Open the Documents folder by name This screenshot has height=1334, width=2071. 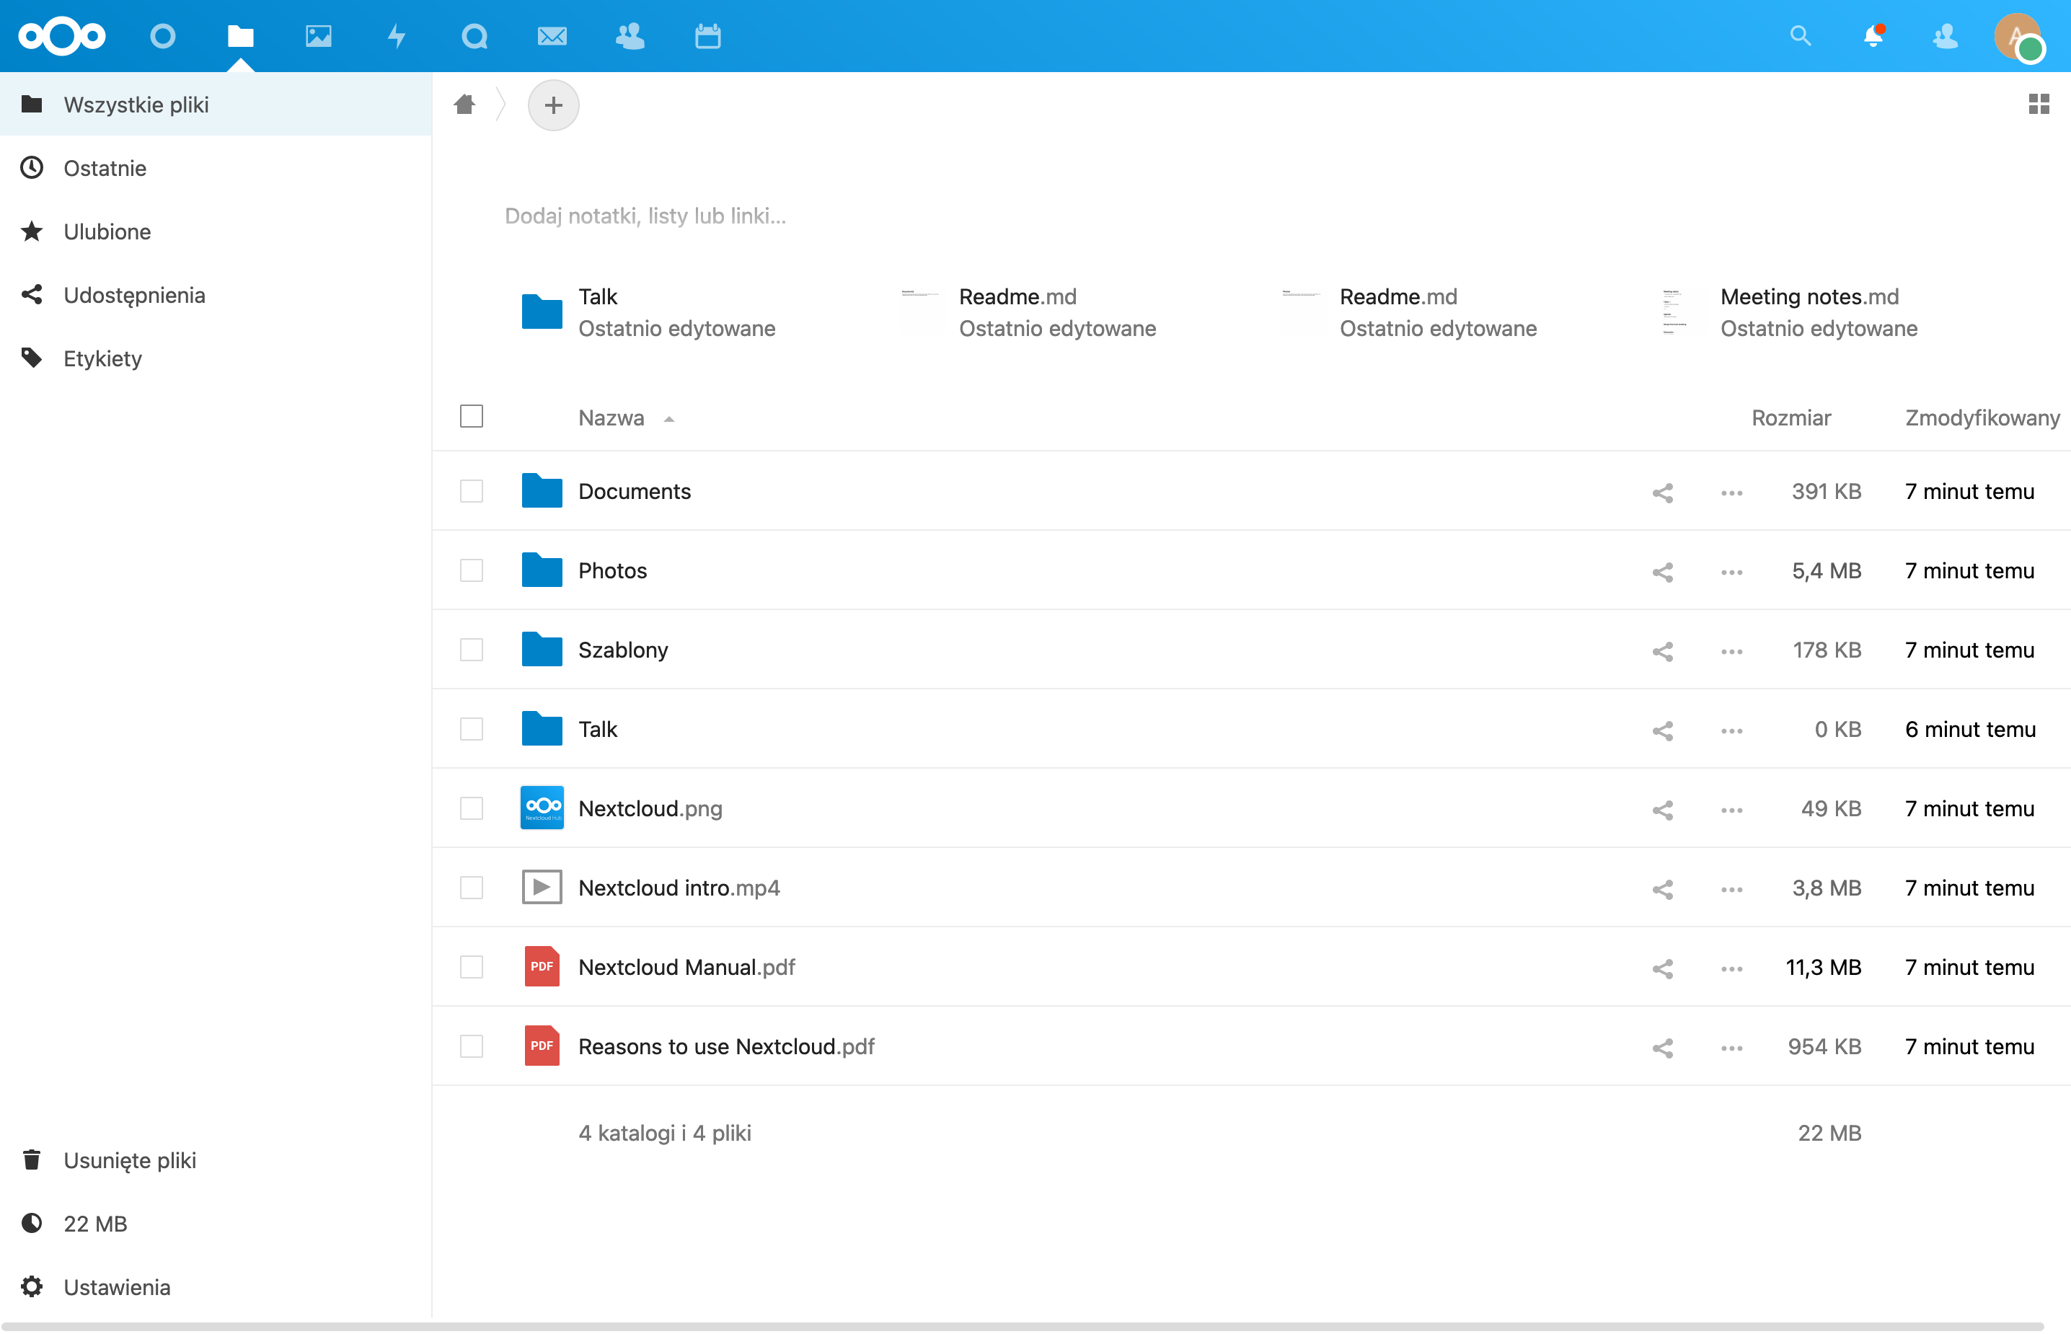[x=634, y=491]
